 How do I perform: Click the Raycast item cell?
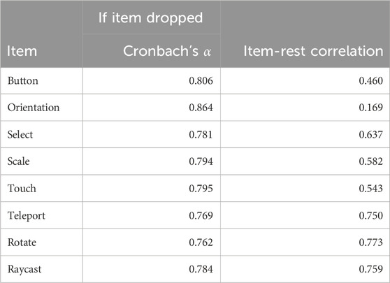[24, 269]
